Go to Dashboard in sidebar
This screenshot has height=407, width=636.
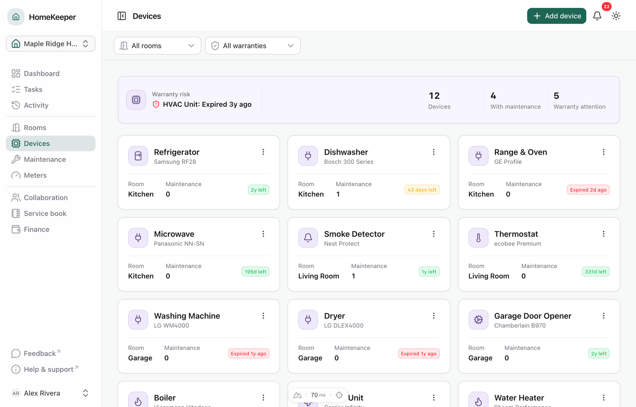pyautogui.click(x=51, y=74)
